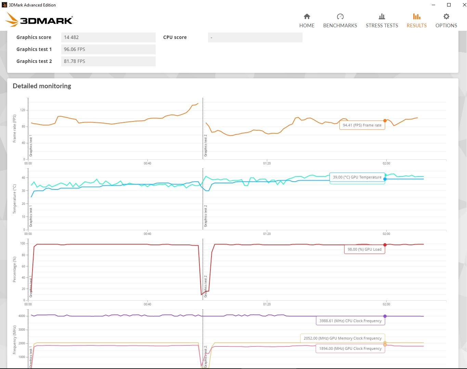Minimize the 3DMark window
467x369 pixels.
433,5
